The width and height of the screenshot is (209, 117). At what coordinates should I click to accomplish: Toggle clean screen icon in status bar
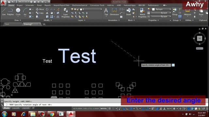(x=203, y=109)
